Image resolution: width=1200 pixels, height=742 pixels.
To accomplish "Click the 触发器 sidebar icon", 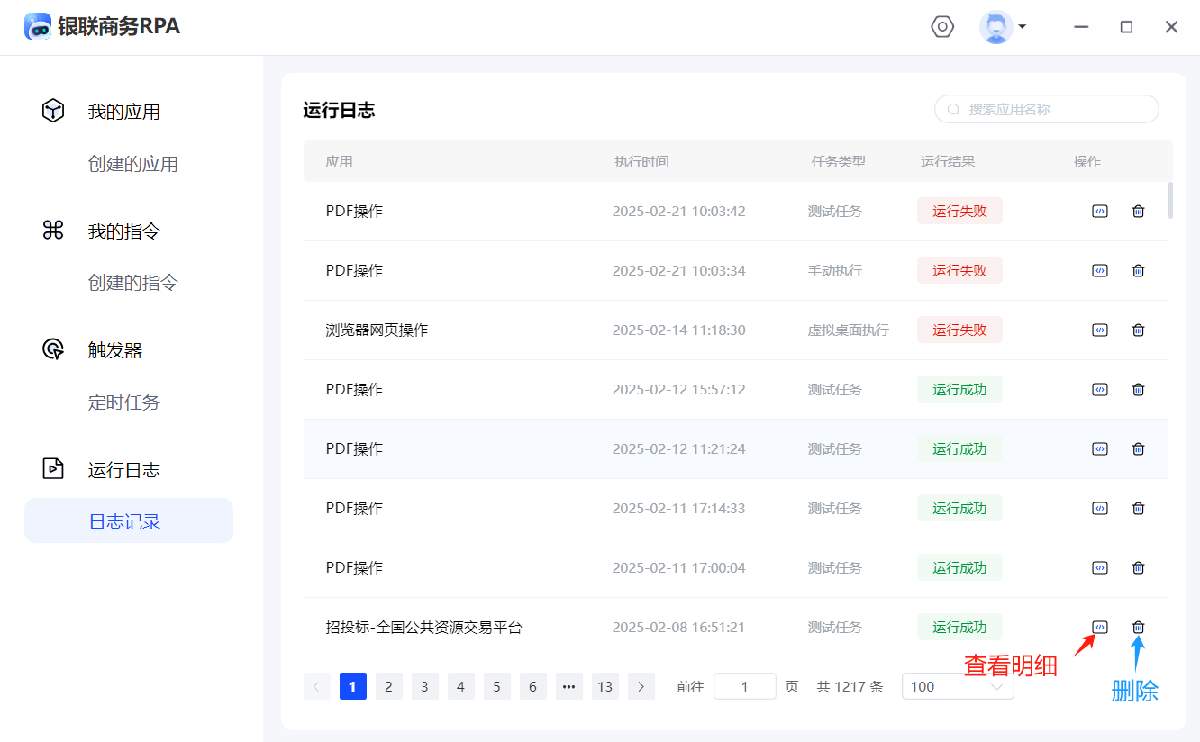I will pyautogui.click(x=53, y=349).
